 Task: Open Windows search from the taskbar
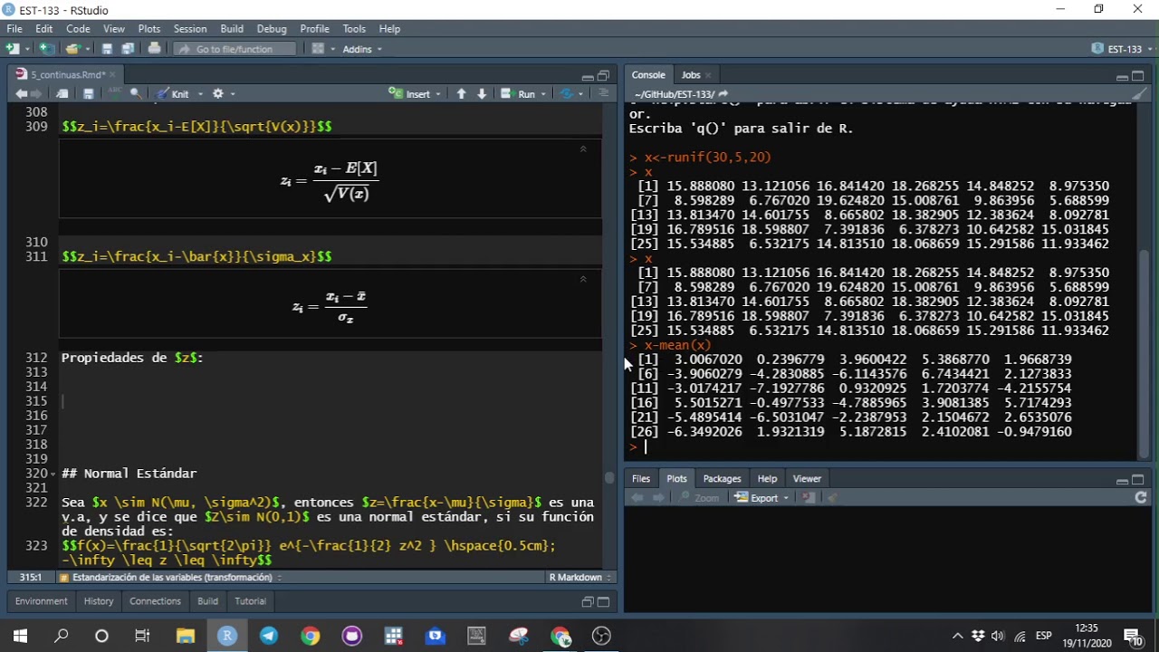click(61, 636)
